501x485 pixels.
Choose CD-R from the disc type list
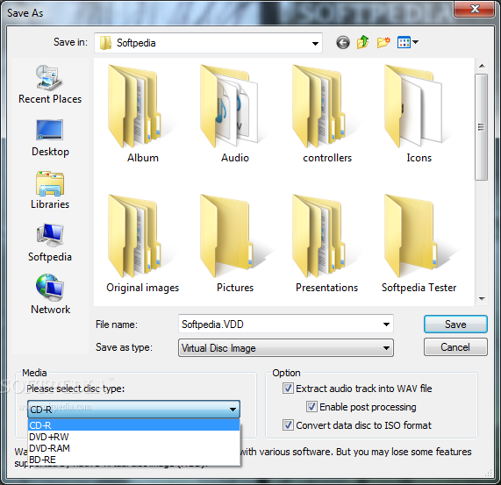tap(133, 425)
